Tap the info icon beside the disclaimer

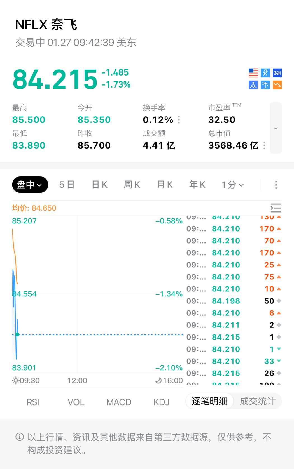tap(20, 437)
